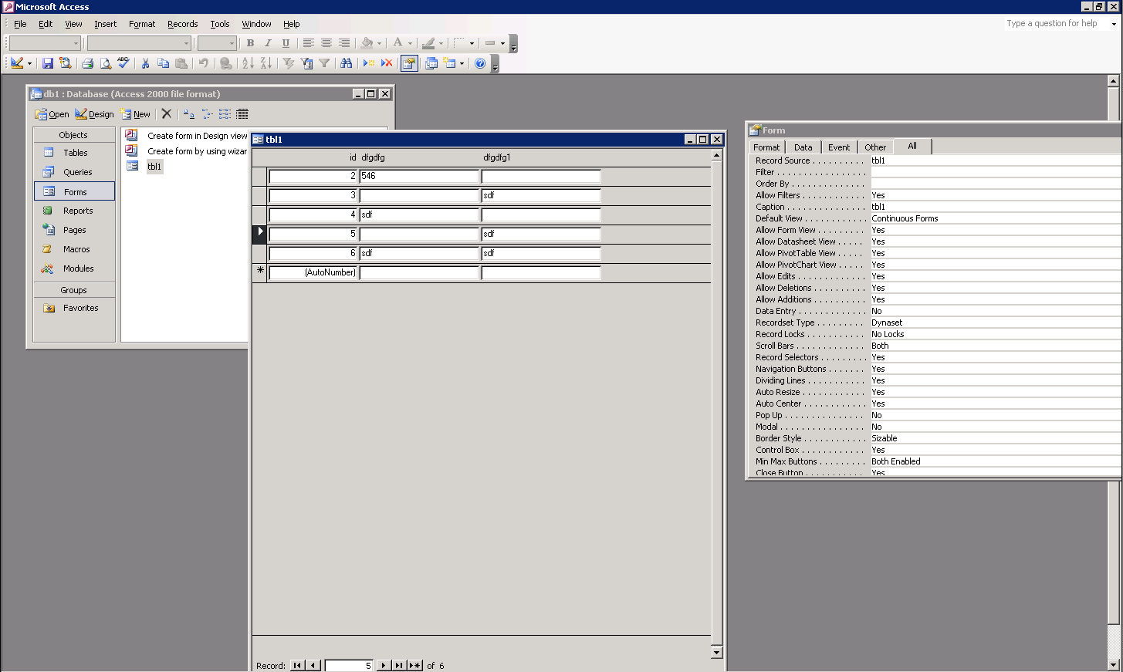Image resolution: width=1123 pixels, height=672 pixels.
Task: Click the dfgdfg field containing 546
Action: click(419, 176)
